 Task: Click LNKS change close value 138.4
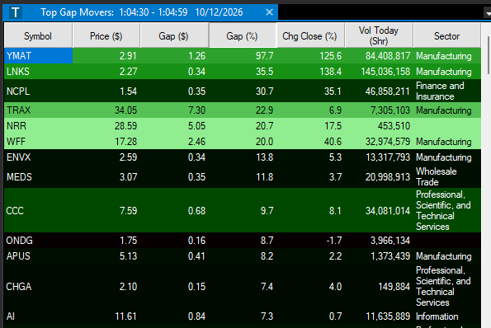(330, 72)
